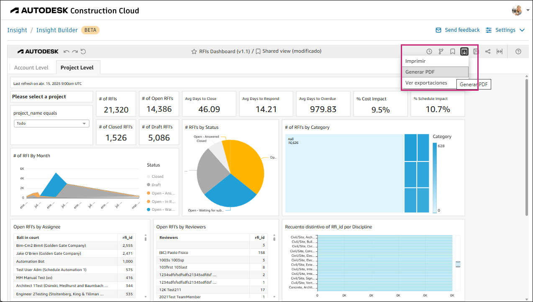This screenshot has width=533, height=302.
Task: Click the undo arrow icon
Action: click(x=67, y=51)
